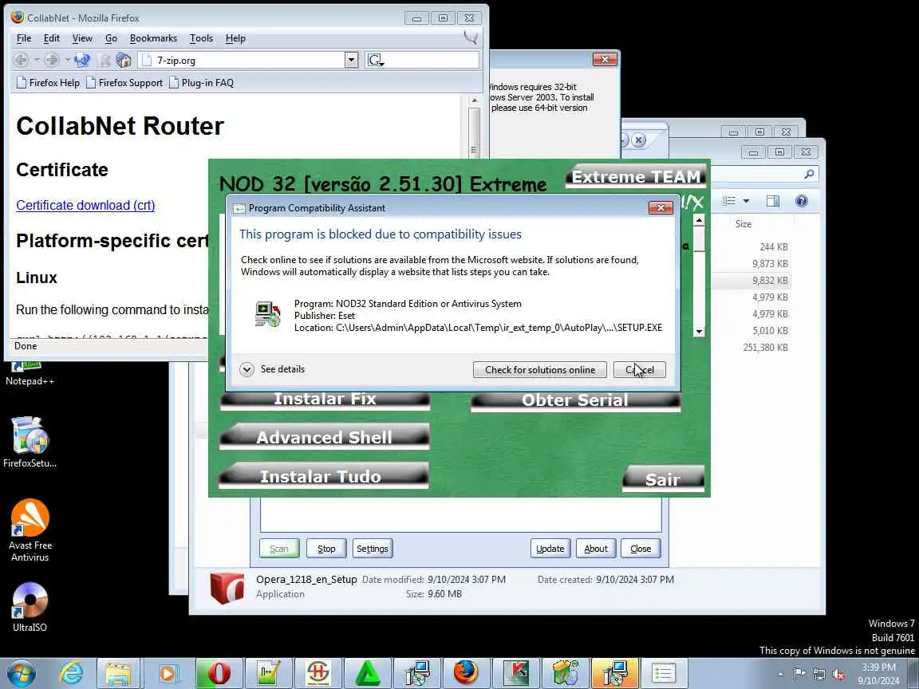Click Instalar Tudo in NOD 32 installer
919x689 pixels.
(324, 477)
